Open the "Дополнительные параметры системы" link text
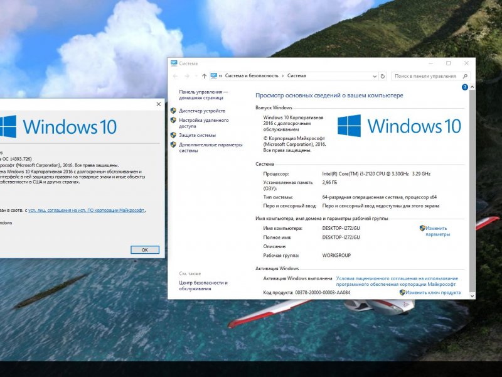Screen dimensions: 502x377 [x=211, y=148]
